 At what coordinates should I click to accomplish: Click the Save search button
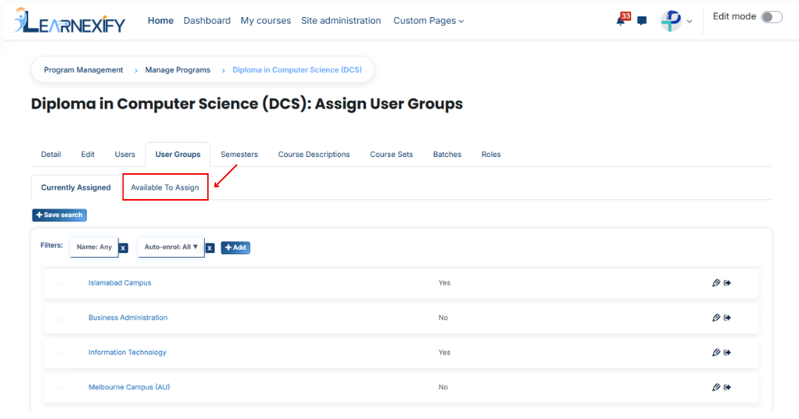[59, 215]
